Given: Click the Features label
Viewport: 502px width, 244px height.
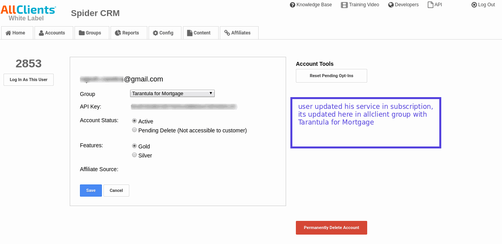Looking at the screenshot, I should pyautogui.click(x=91, y=145).
